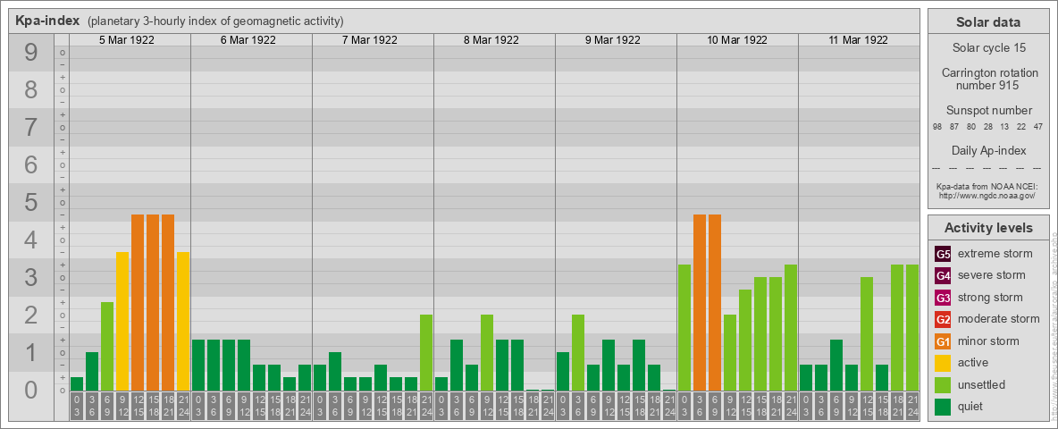The image size is (1058, 429).
Task: Click the 5 Mar '0 3' time label
Action: coord(77,406)
